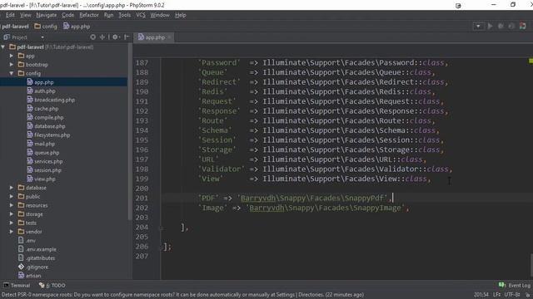Select database.php in the project tree
This screenshot has height=299, width=533.
tap(50, 126)
